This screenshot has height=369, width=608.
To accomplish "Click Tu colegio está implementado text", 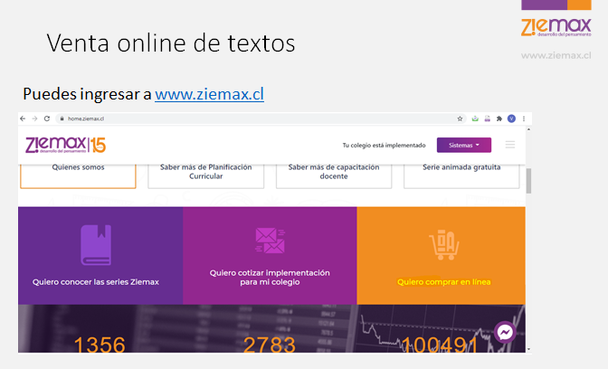I will click(x=384, y=146).
